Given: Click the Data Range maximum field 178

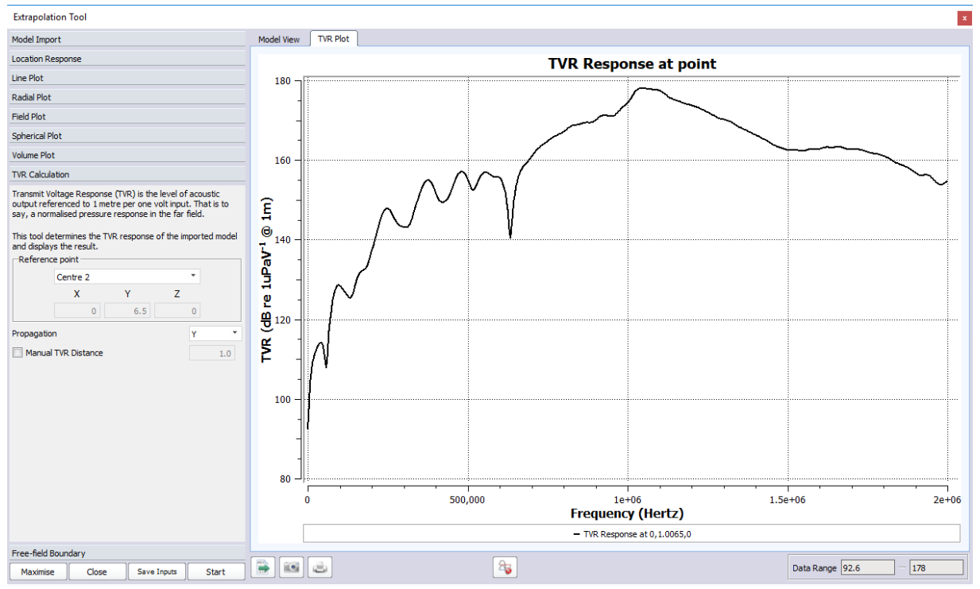Looking at the screenshot, I should pos(936,568).
